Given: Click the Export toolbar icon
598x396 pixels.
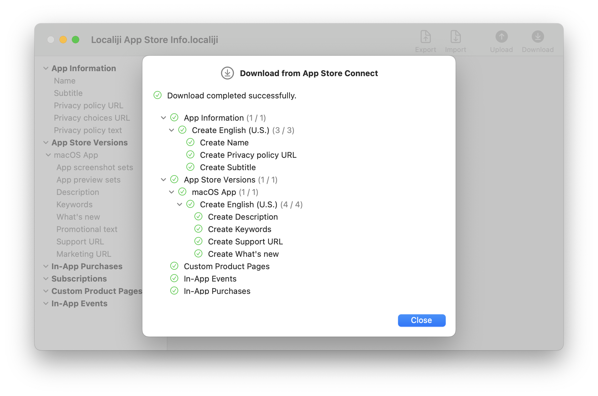Looking at the screenshot, I should click(x=426, y=37).
